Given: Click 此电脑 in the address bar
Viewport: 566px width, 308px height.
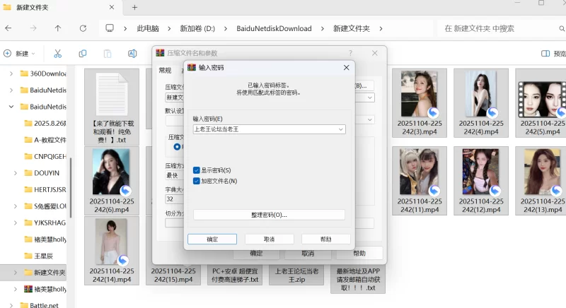Looking at the screenshot, I should [x=147, y=28].
